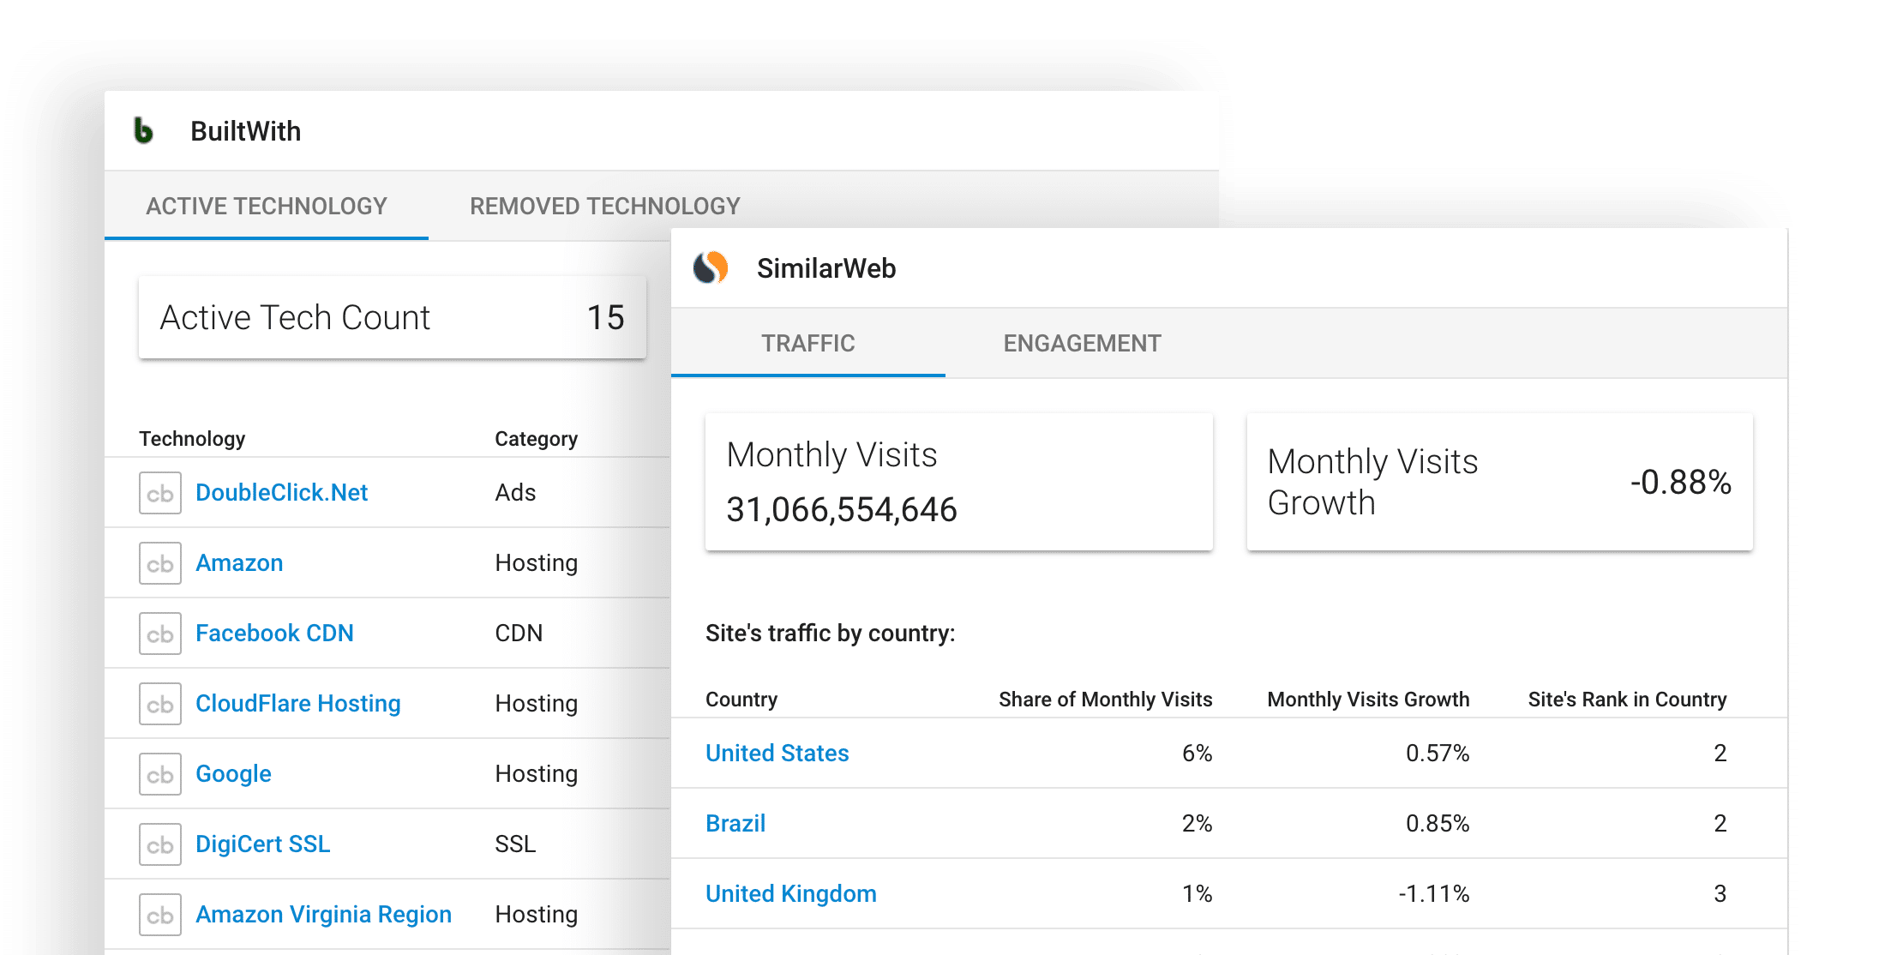Click the cb icon beside DoubleClick.Net
This screenshot has height=955, width=1897.
pos(160,493)
